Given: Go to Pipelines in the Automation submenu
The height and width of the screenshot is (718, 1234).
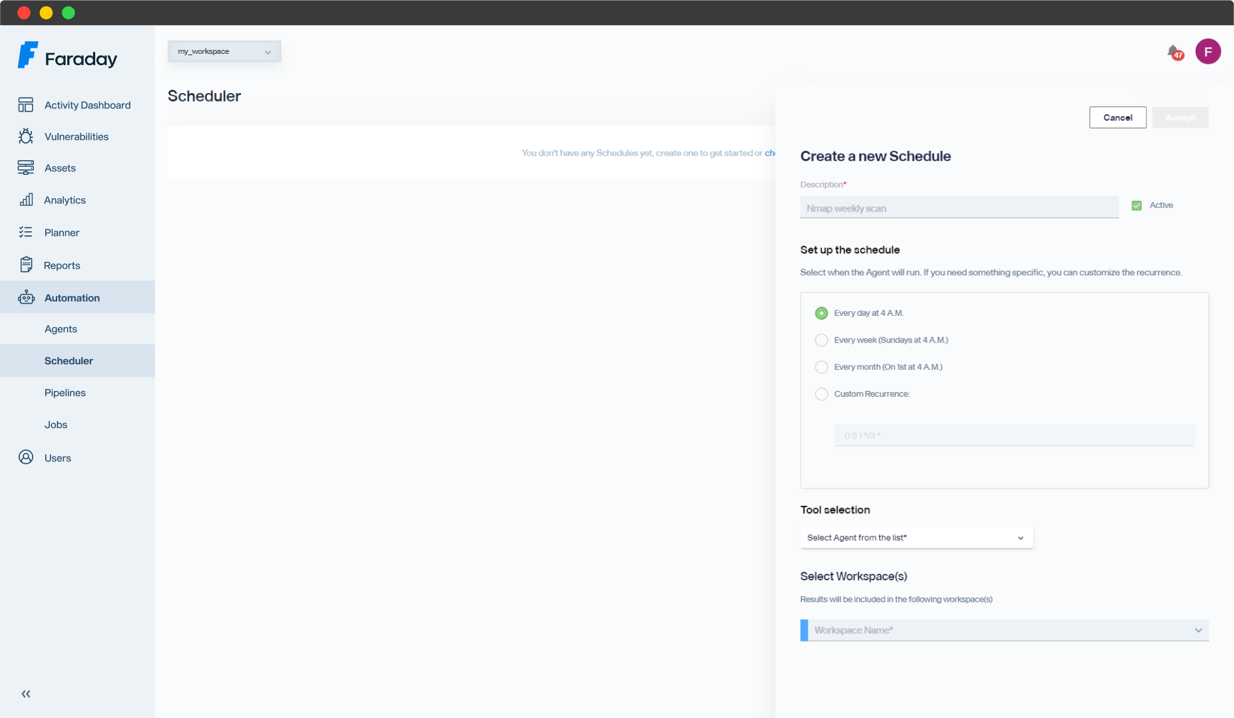Looking at the screenshot, I should 65,393.
